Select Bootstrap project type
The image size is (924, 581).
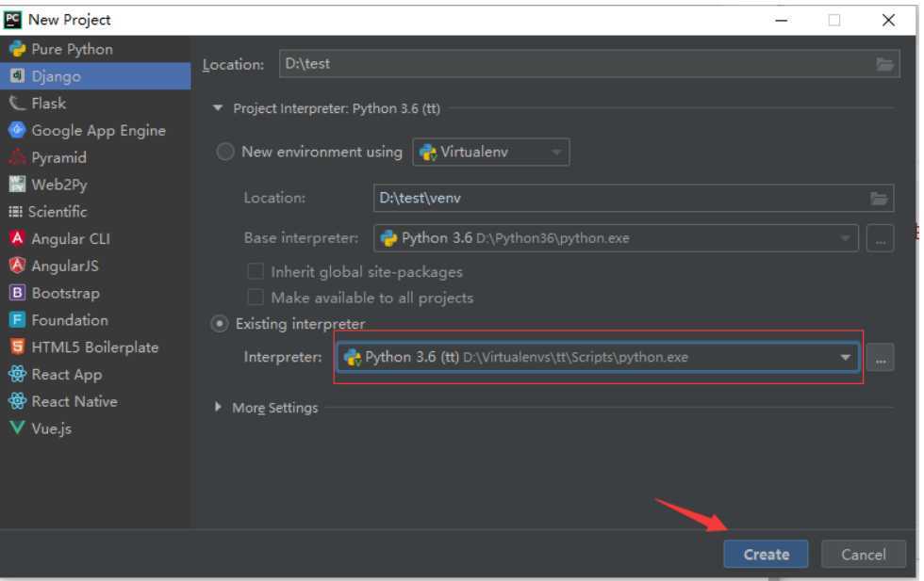[95, 293]
